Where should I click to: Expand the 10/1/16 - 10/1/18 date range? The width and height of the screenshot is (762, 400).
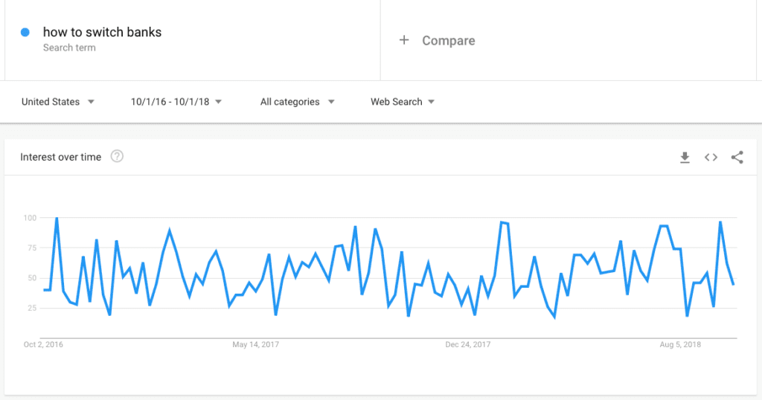click(176, 102)
